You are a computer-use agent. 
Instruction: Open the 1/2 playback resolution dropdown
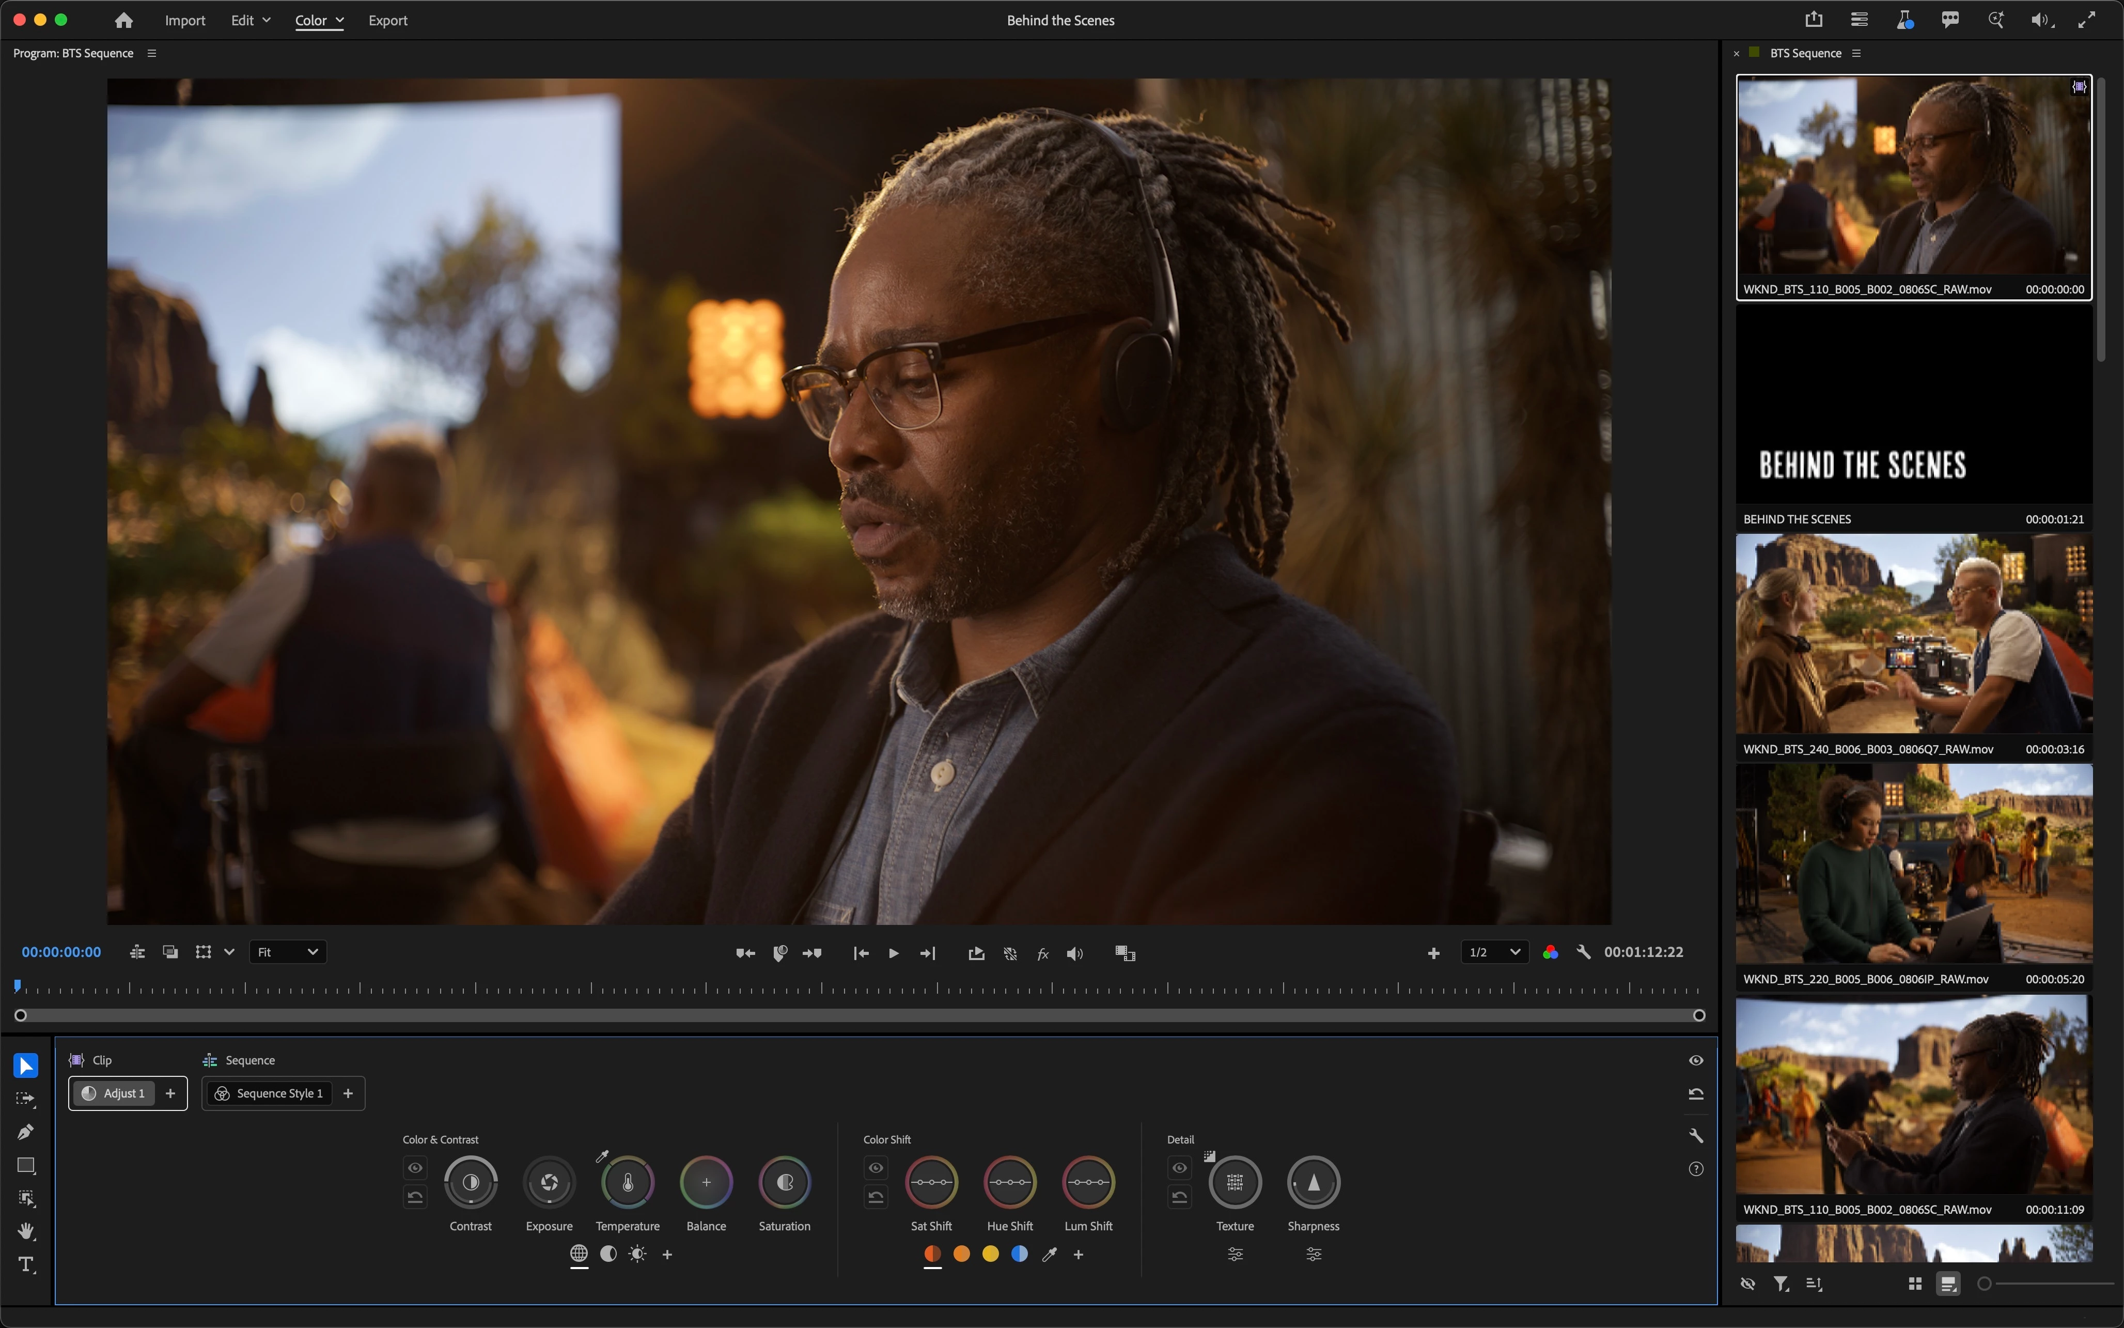tap(1495, 952)
